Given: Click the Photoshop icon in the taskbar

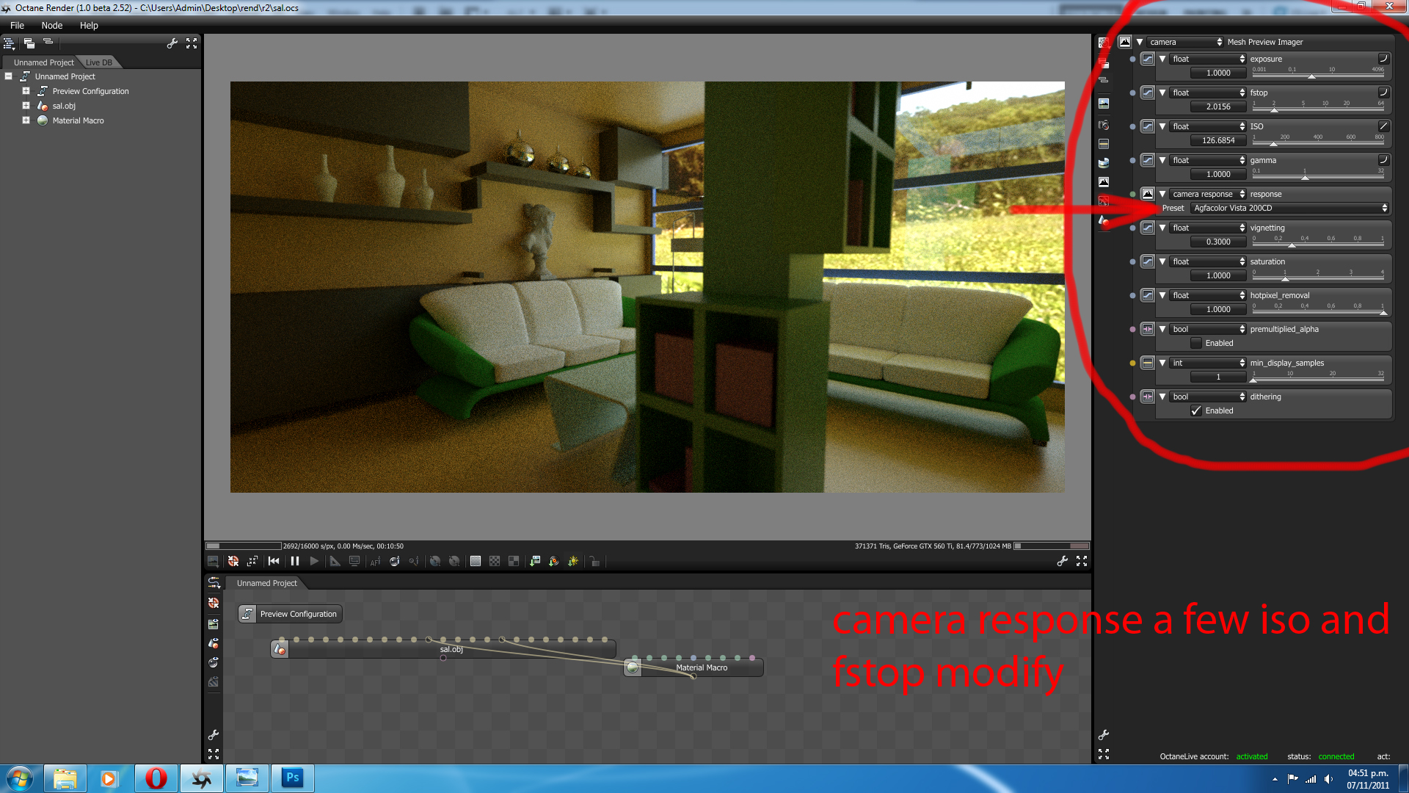Looking at the screenshot, I should coord(292,778).
